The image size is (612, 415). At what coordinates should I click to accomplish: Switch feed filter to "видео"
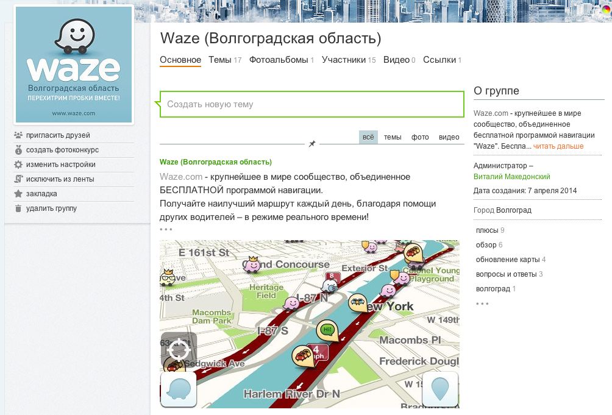(449, 137)
